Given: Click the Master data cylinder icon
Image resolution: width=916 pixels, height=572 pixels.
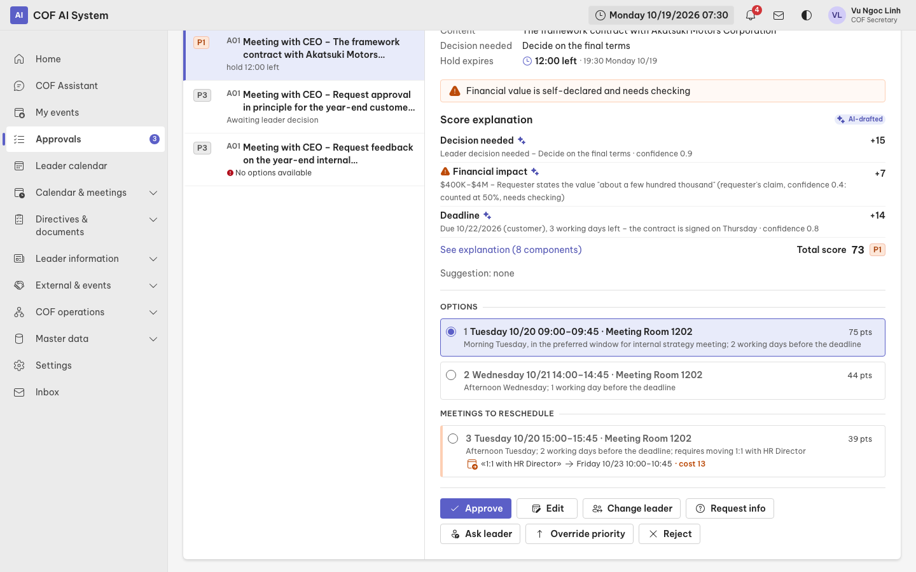Looking at the screenshot, I should click(x=19, y=339).
